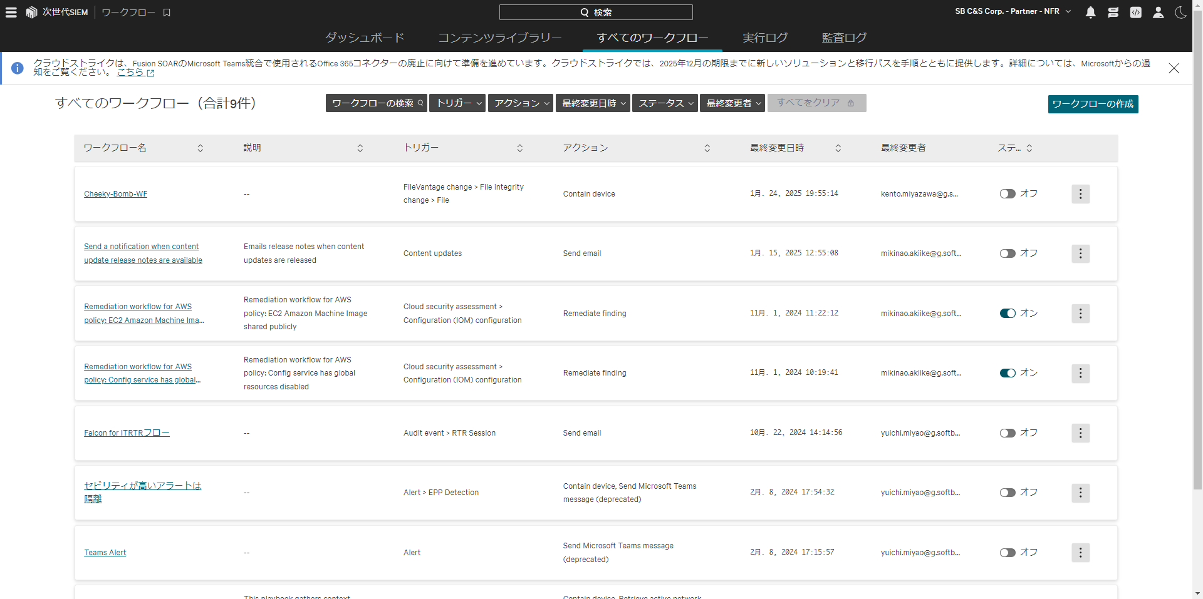Sort by 最終変更日時 column

[838, 148]
